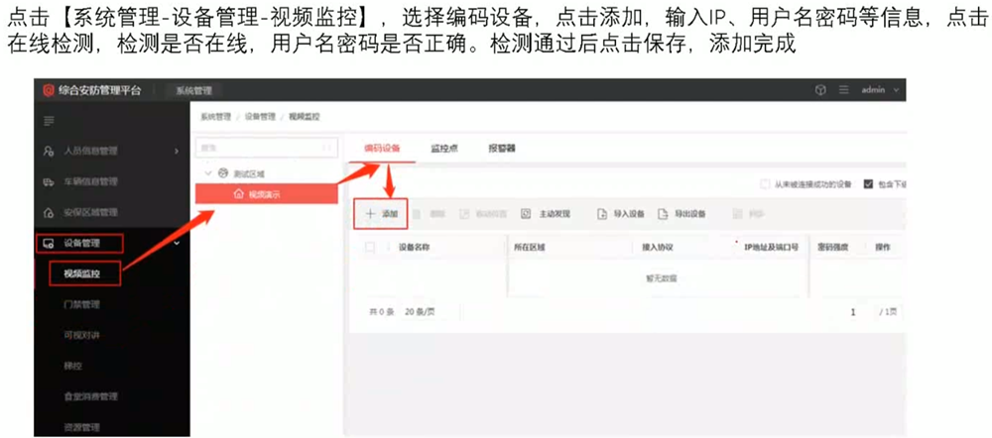Open the admin user dropdown
The image size is (992, 438).
(x=880, y=90)
